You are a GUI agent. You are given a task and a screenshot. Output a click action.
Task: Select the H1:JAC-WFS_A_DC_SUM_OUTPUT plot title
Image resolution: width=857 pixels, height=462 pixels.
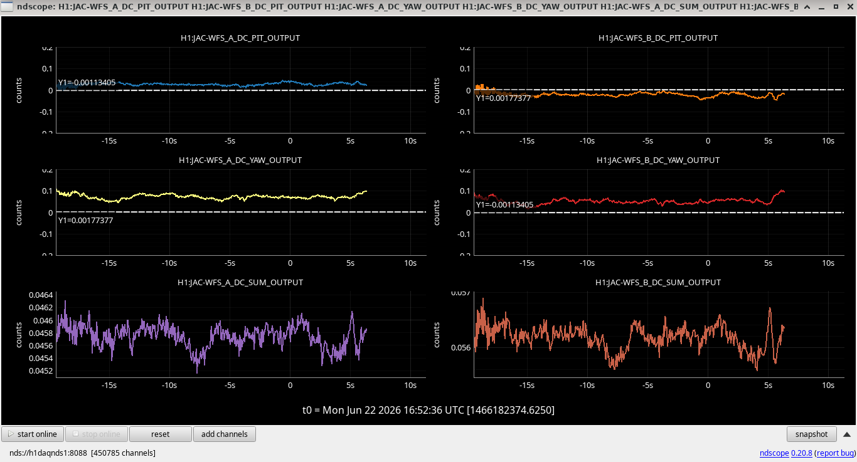click(240, 282)
